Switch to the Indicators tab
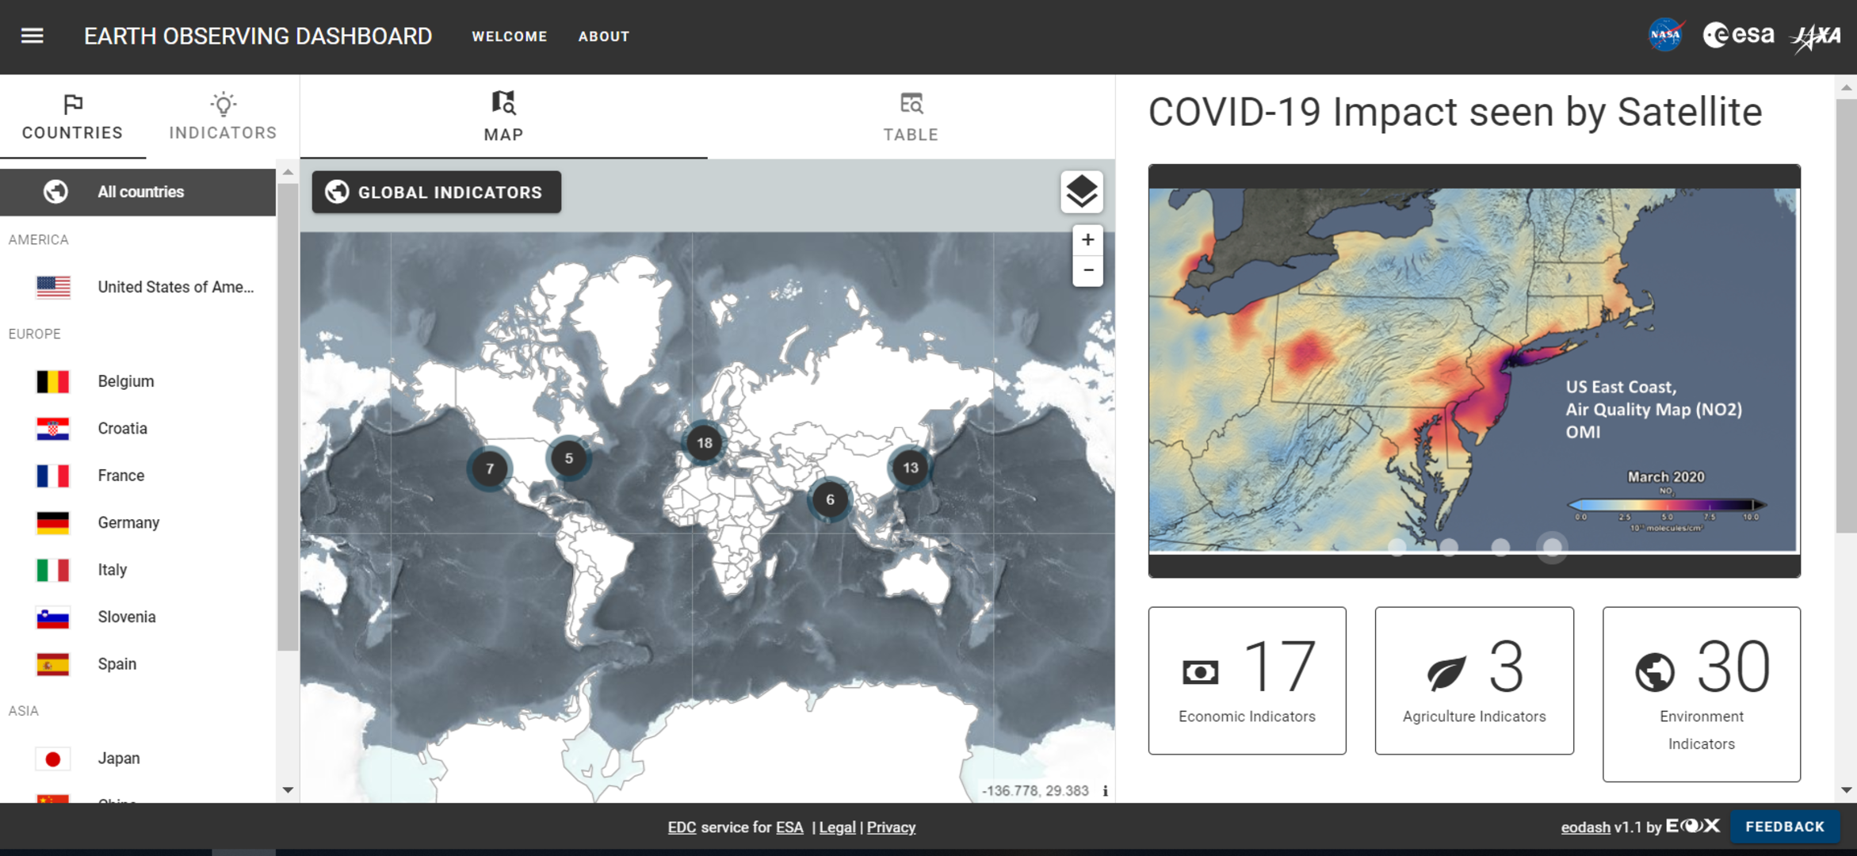 tap(223, 117)
